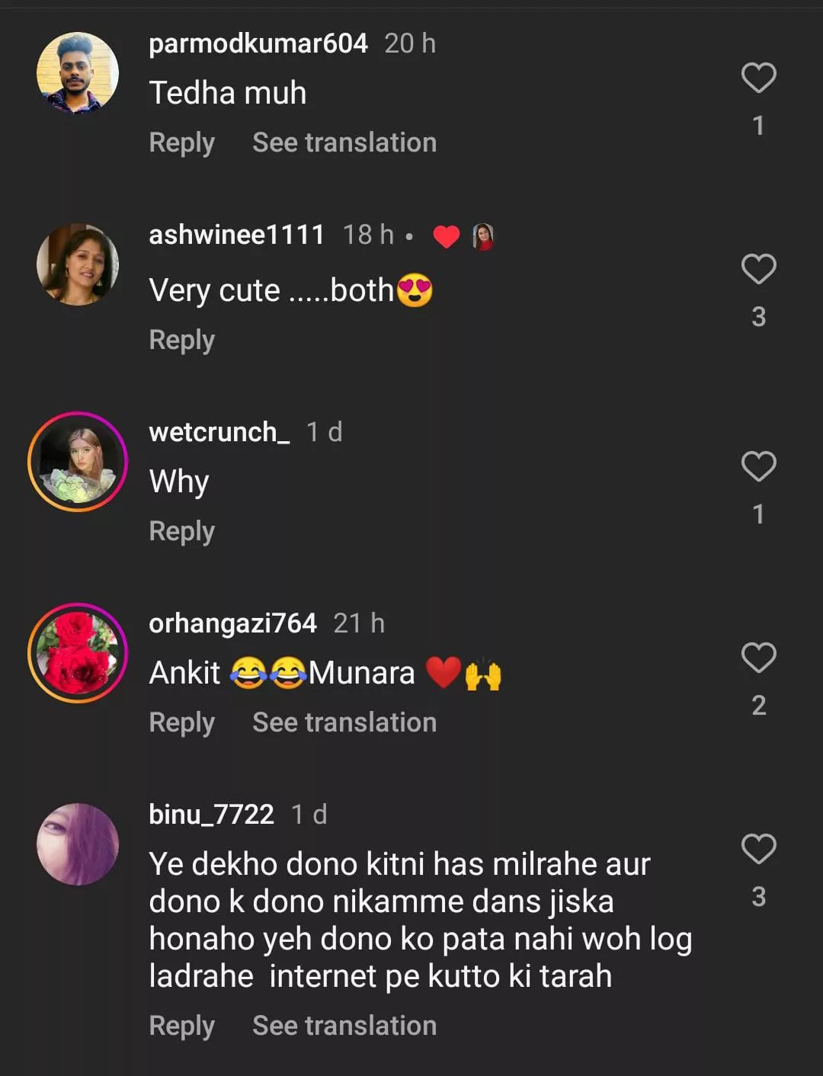Viewport: 823px width, 1076px height.
Task: Tap the small author avatar beside ashwinee1111
Action: (x=483, y=236)
